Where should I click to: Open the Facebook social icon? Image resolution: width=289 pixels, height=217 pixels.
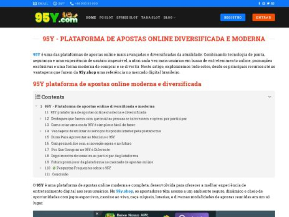259,3
